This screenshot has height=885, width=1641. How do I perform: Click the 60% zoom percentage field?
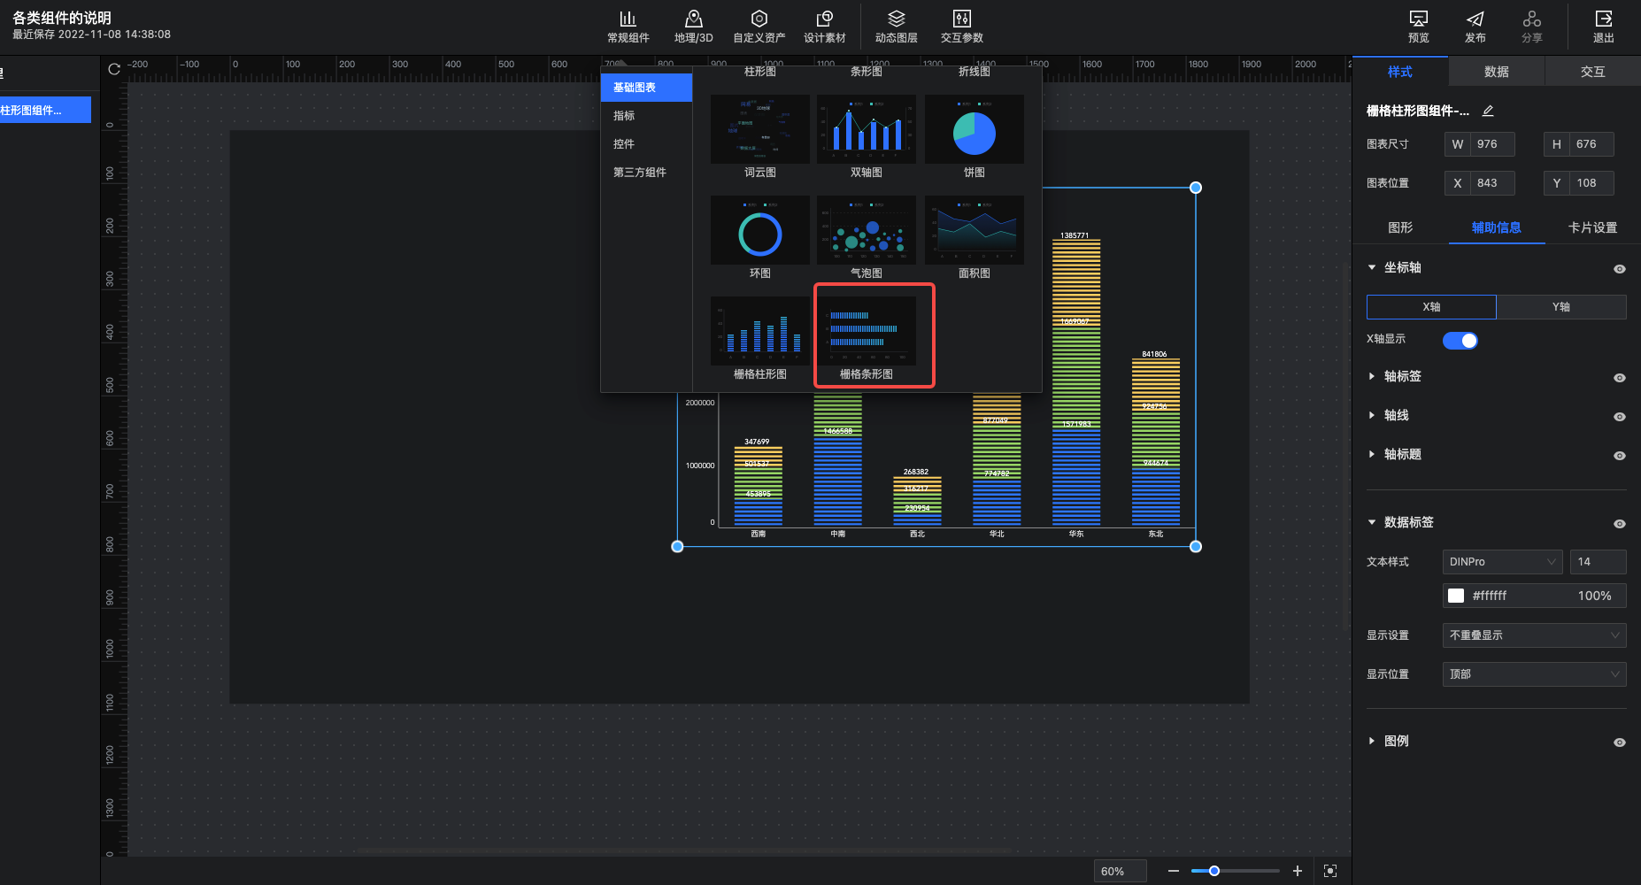coord(1120,871)
